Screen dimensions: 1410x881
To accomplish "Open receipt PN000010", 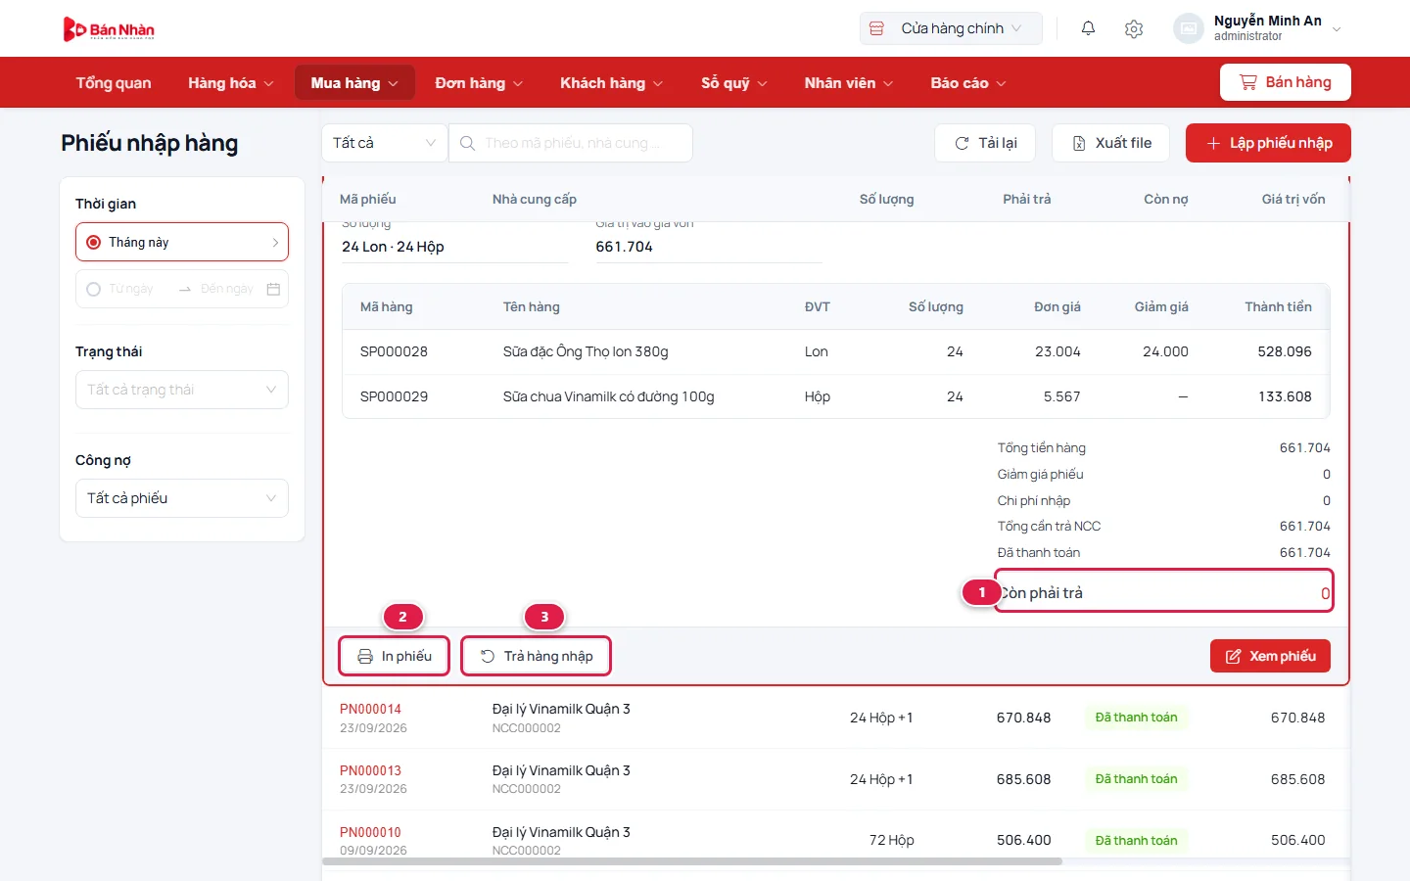I will 370,832.
